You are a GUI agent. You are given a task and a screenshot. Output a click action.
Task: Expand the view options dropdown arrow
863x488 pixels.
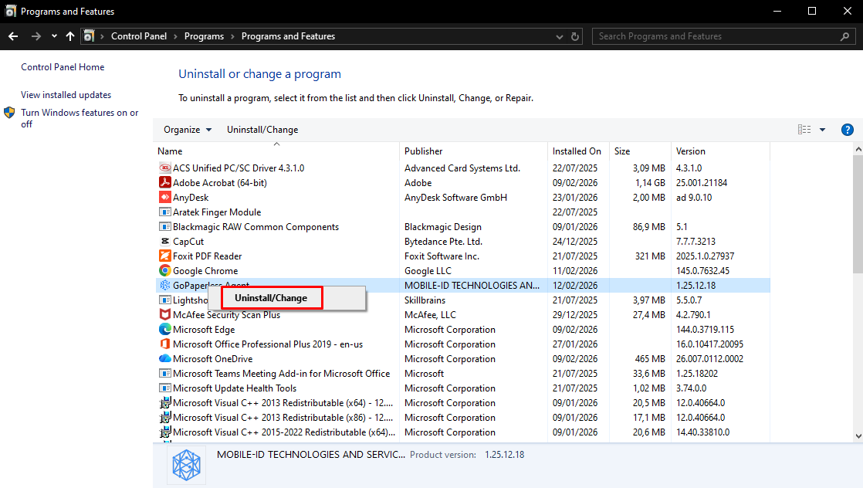(x=822, y=130)
